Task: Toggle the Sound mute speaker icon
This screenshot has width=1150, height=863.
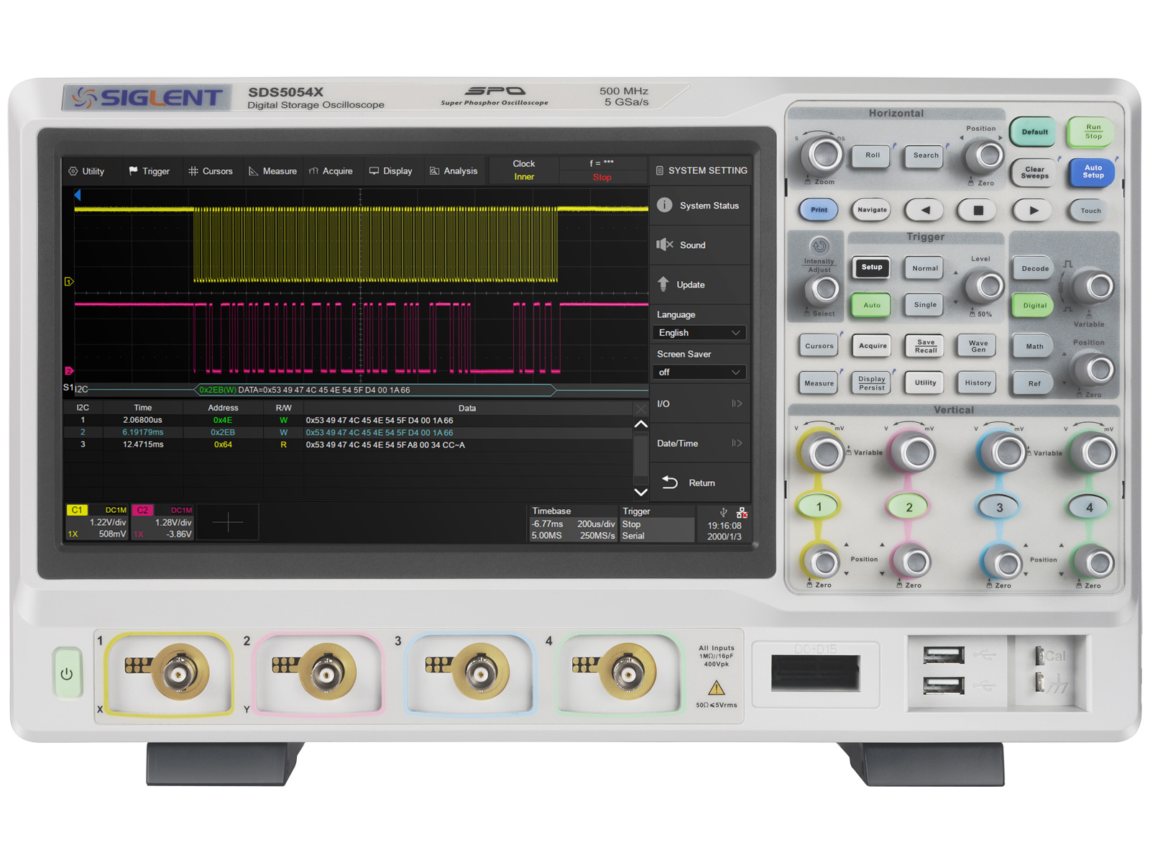Action: coord(664,245)
